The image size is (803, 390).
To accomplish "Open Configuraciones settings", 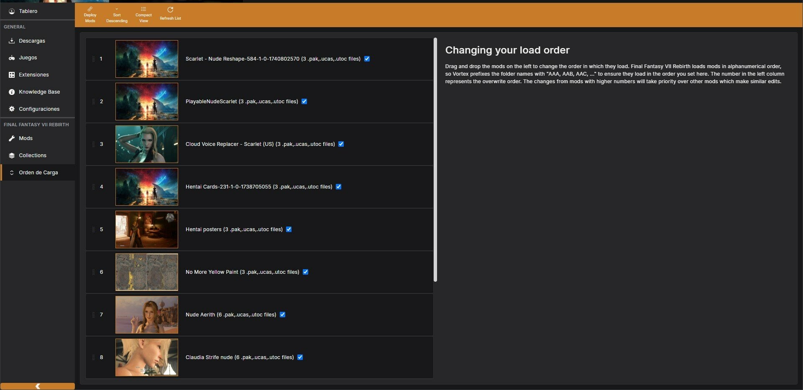I will (x=38, y=109).
